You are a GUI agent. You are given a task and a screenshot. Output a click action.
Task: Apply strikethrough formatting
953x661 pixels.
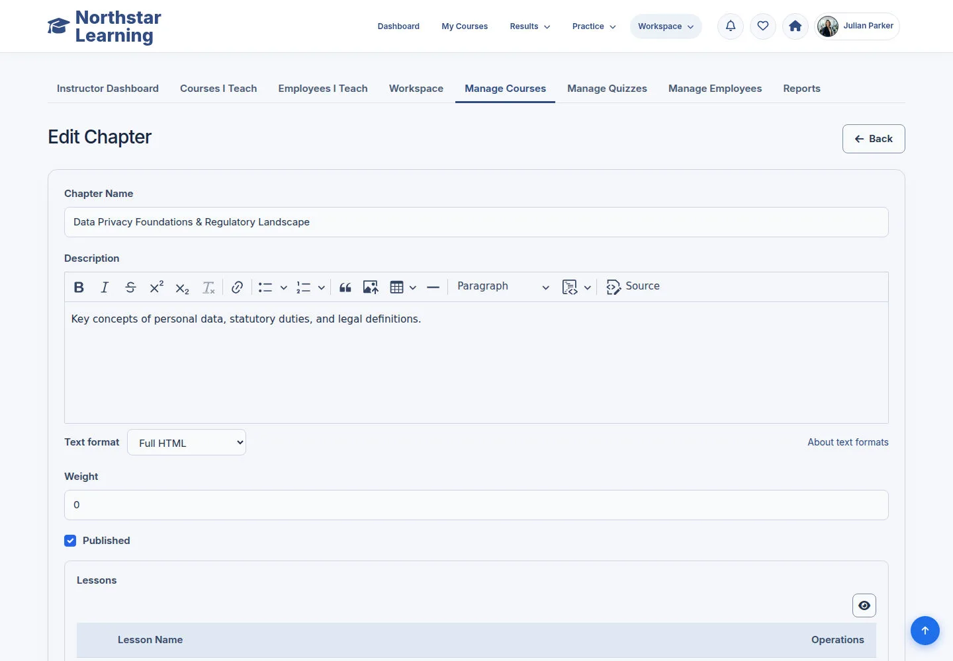(x=130, y=287)
